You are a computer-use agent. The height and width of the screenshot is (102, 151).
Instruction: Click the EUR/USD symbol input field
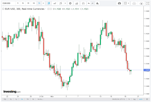click(x=8, y=3)
